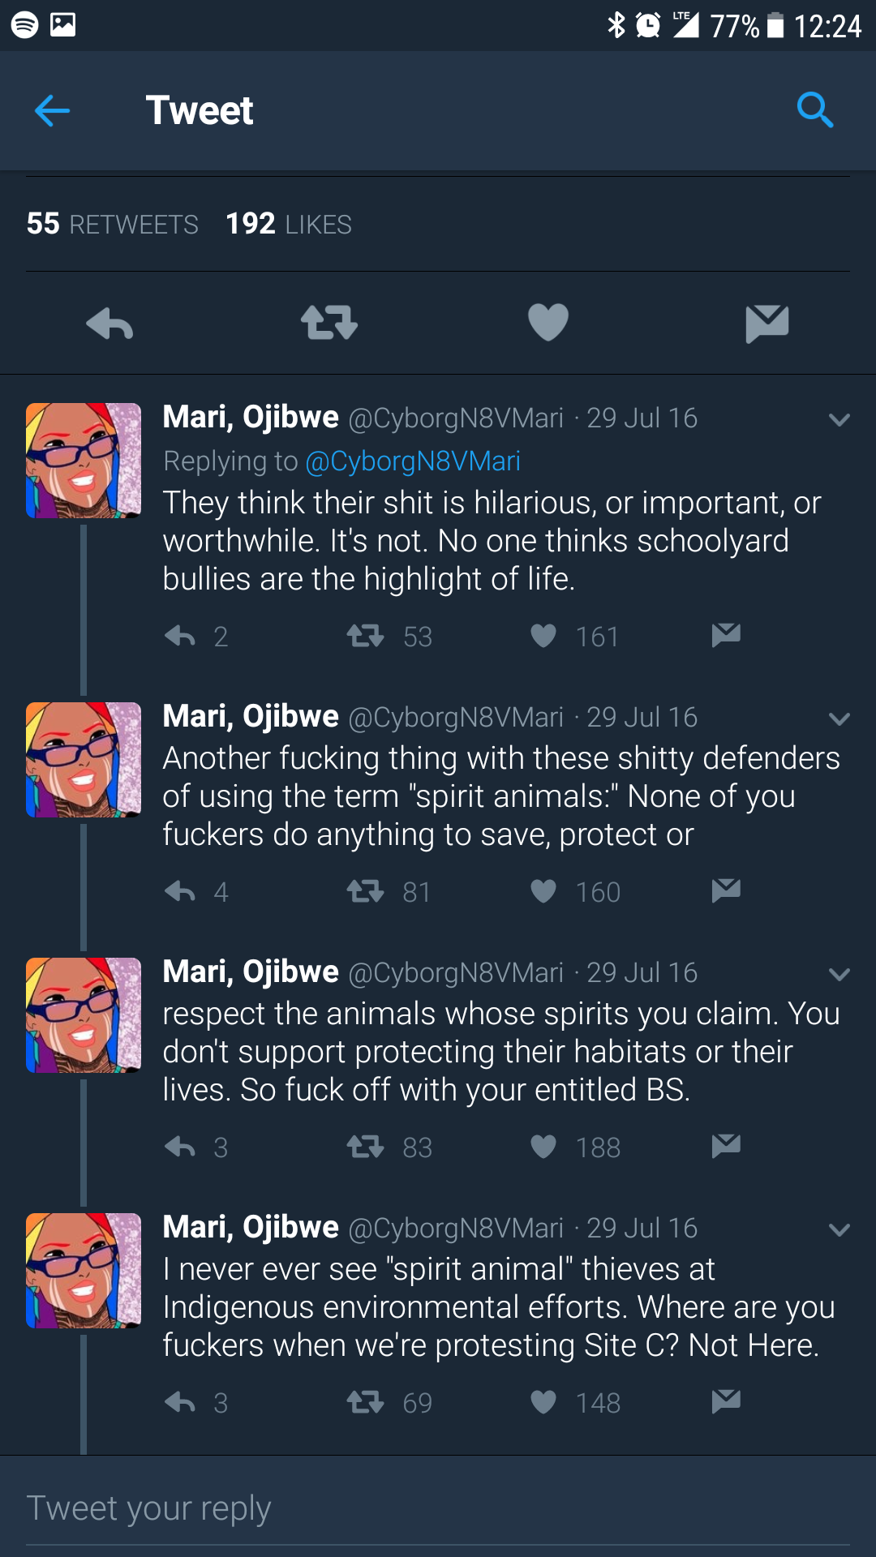
Task: Send the main tweet via direct message
Action: coord(766,324)
